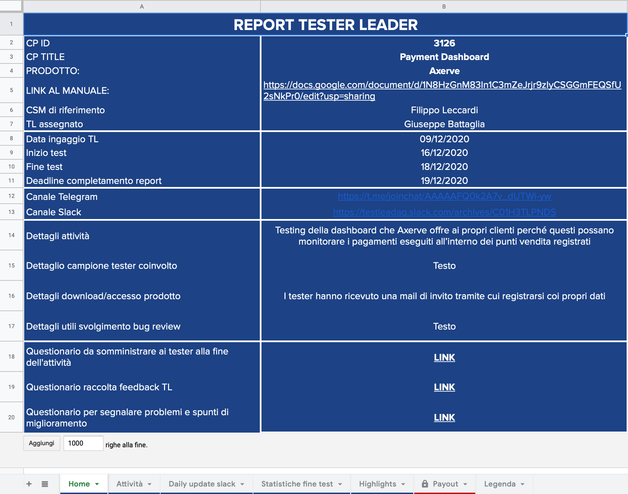The height and width of the screenshot is (494, 628).
Task: Click the Aggiungi button
Action: click(42, 443)
